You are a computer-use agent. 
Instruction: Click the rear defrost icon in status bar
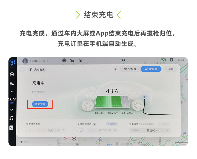(80, 61)
